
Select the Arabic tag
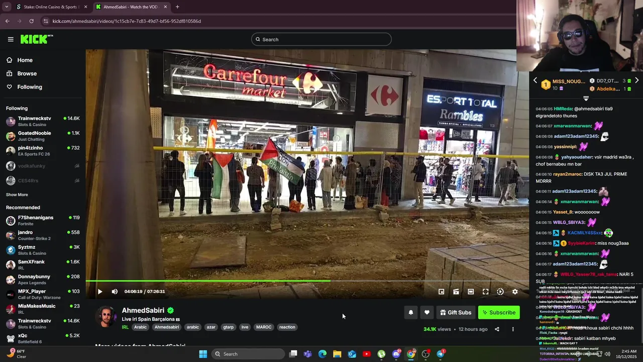[140, 327]
